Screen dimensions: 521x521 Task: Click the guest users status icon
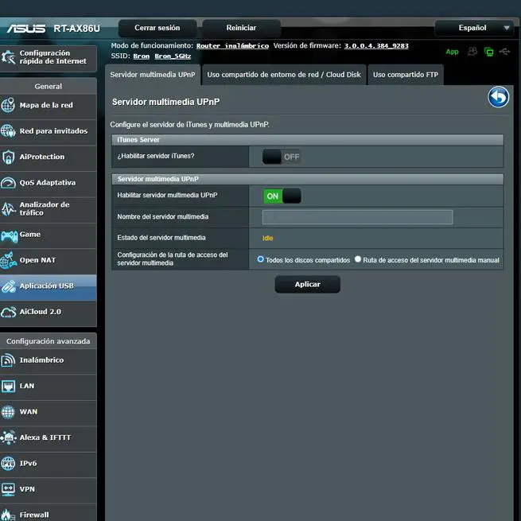tap(472, 52)
